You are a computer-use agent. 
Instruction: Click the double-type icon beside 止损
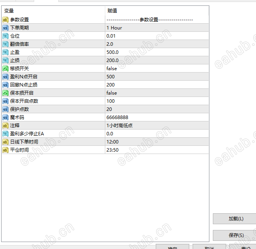coord(5,61)
